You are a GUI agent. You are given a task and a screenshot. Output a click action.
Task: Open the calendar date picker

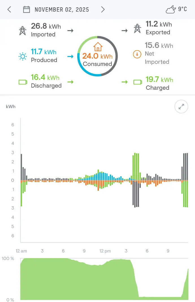coord(27,9)
